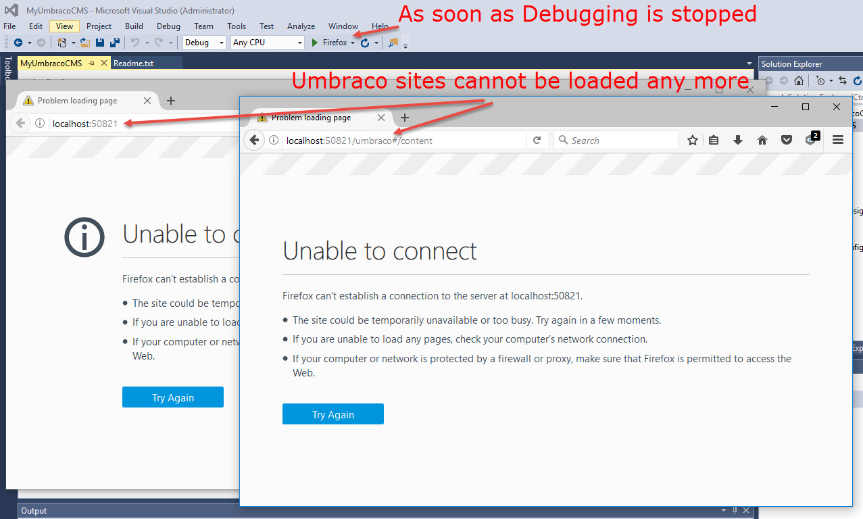Image resolution: width=863 pixels, height=519 pixels.
Task: Bookmark this page with the star icon
Action: click(x=692, y=140)
